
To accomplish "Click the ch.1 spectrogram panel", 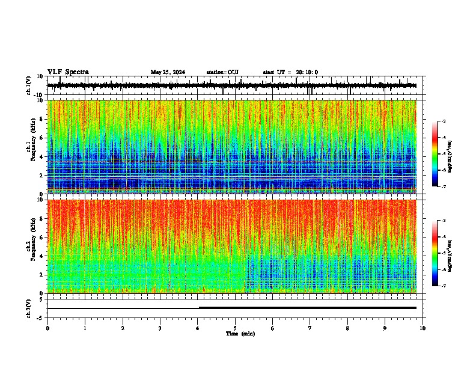I will point(232,147).
